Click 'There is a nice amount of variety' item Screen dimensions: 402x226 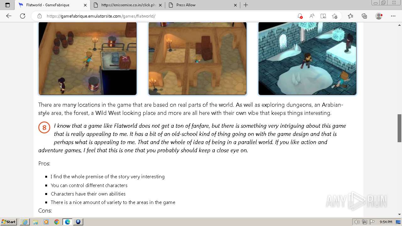[x=113, y=202]
